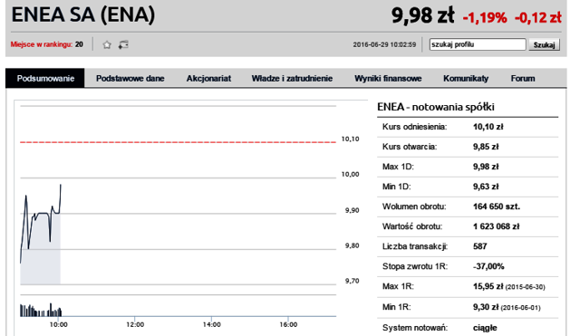The height and width of the screenshot is (336, 580).
Task: Click Wolumen obrotu value 164 650 szt.
Action: tap(497, 206)
